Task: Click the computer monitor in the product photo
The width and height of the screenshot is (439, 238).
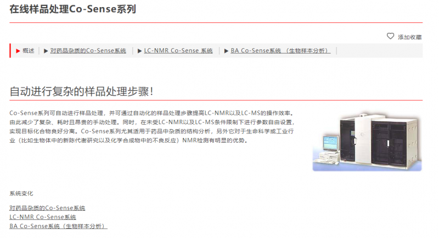Action: click(331, 143)
